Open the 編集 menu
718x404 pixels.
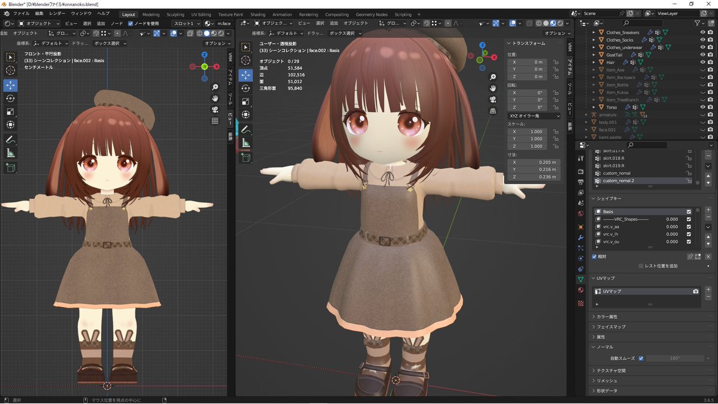coord(39,13)
